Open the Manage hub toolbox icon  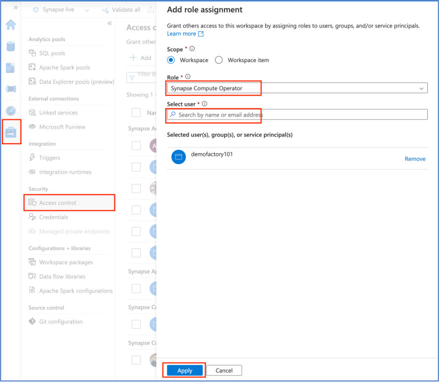[x=11, y=132]
